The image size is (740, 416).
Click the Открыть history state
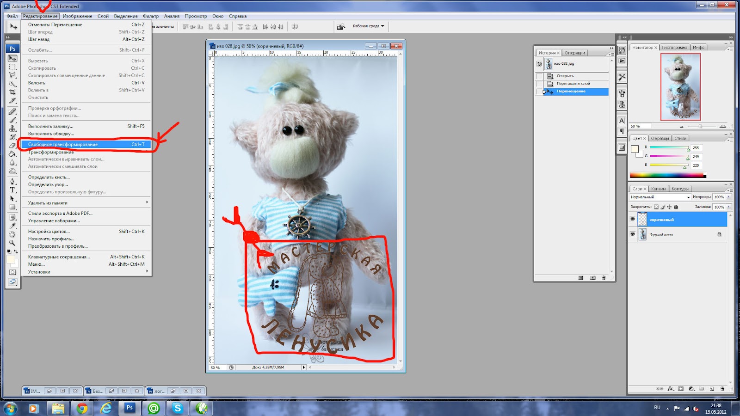point(565,76)
